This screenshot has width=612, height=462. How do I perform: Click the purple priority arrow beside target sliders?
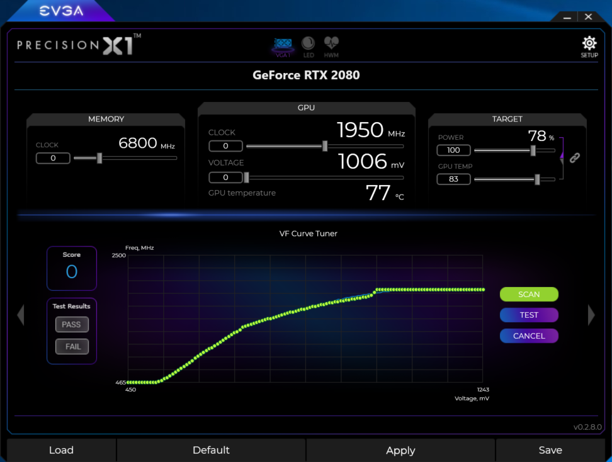(562, 155)
